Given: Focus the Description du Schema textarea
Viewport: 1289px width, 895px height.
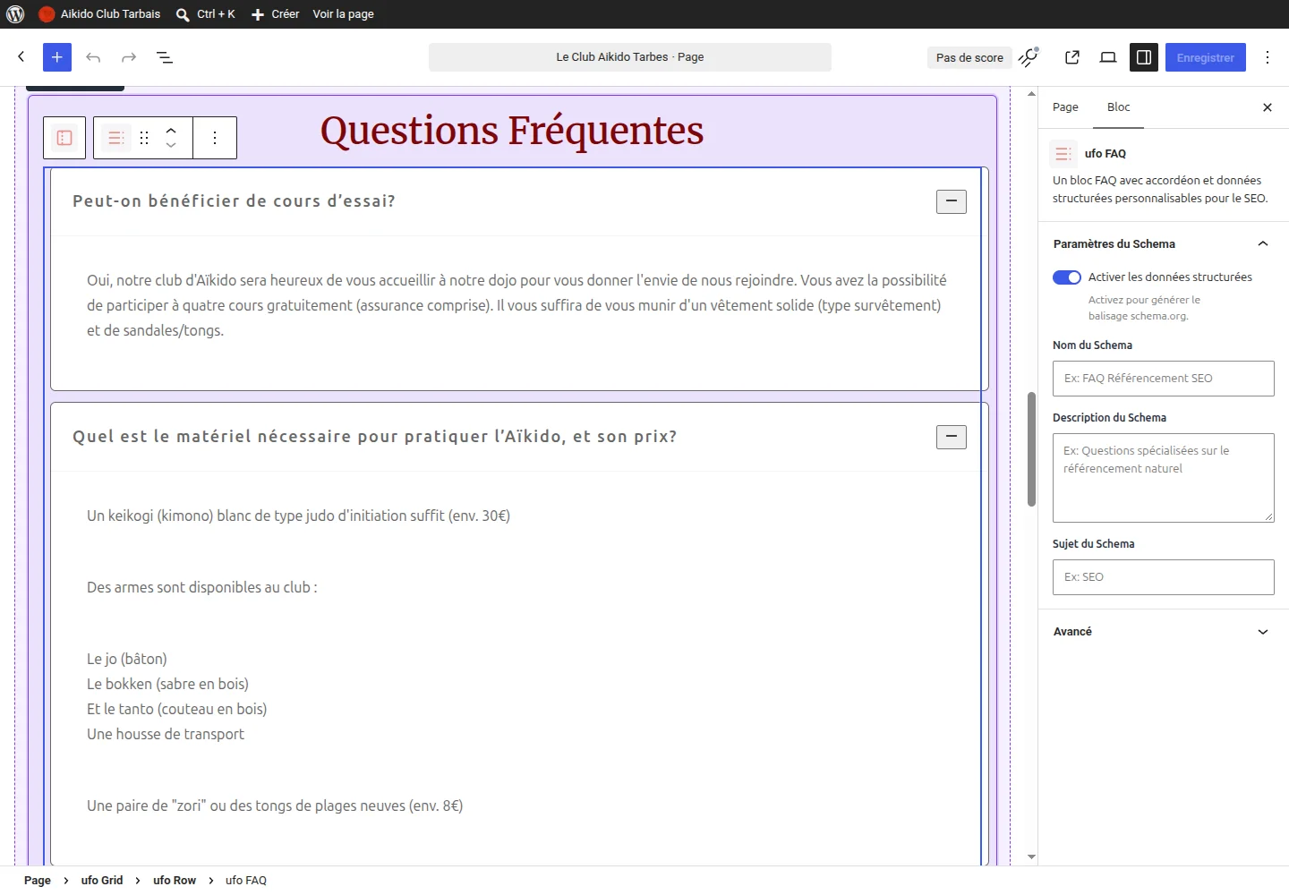Looking at the screenshot, I should [x=1163, y=478].
